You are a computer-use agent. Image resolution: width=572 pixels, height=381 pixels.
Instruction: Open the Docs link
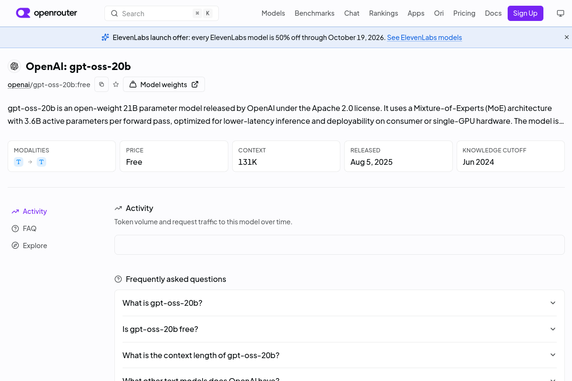click(493, 13)
